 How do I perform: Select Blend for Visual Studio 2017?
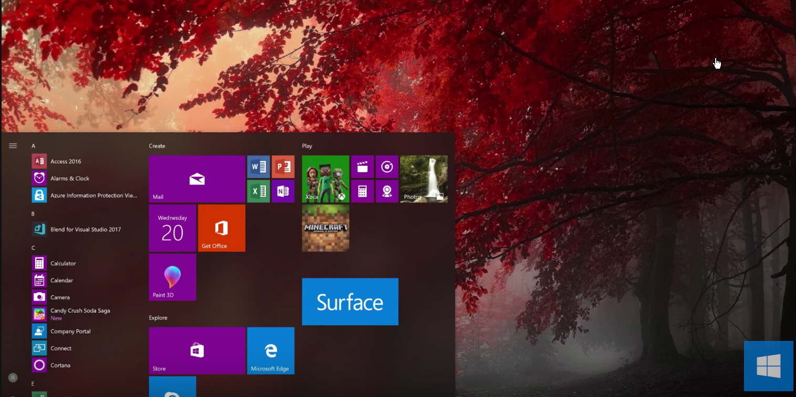pyautogui.click(x=85, y=229)
